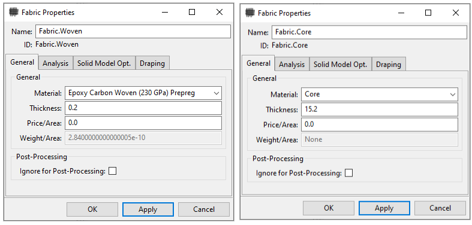Image resolution: width=472 pixels, height=225 pixels.
Task: Click the Thickness field showing 15.2
Action: [x=380, y=110]
